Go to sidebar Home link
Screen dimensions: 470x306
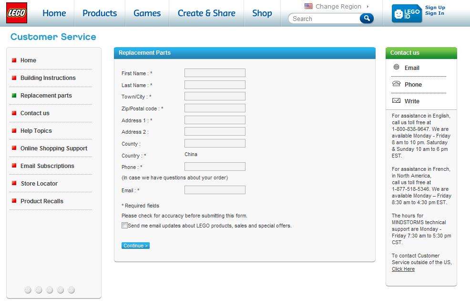(x=28, y=60)
